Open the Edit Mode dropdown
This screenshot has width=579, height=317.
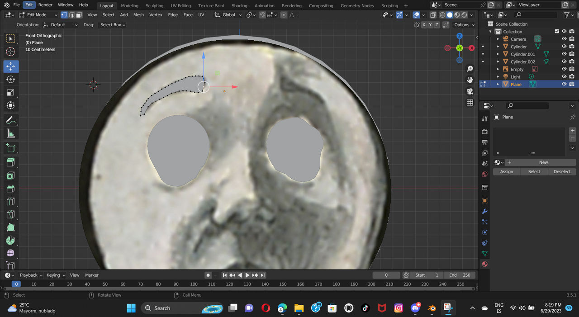tap(38, 15)
